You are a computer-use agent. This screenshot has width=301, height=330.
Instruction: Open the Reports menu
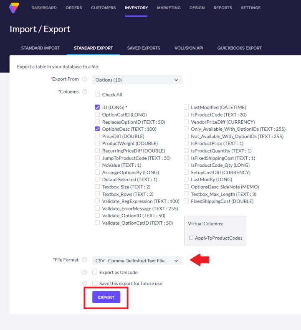[223, 8]
